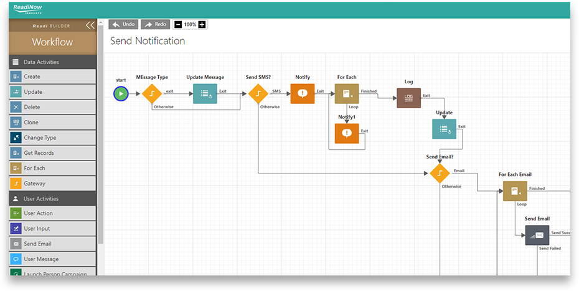Click the Clone activity icon

click(x=16, y=122)
